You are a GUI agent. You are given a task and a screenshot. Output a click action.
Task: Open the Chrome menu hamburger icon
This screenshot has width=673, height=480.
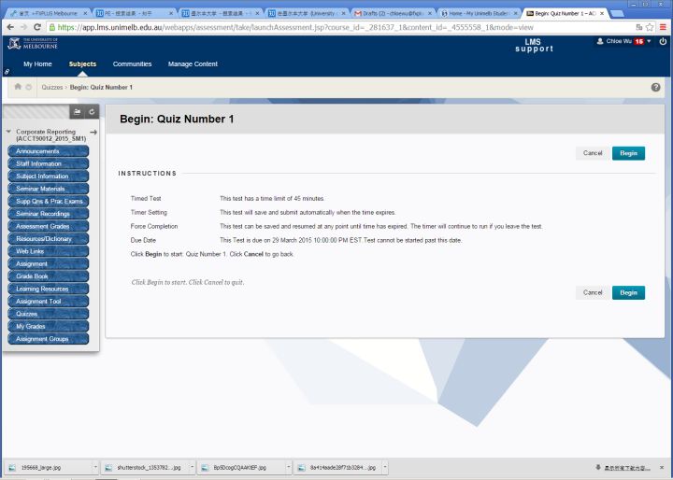663,27
